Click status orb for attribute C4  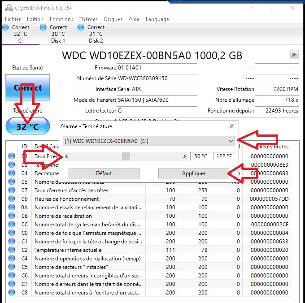12,258
